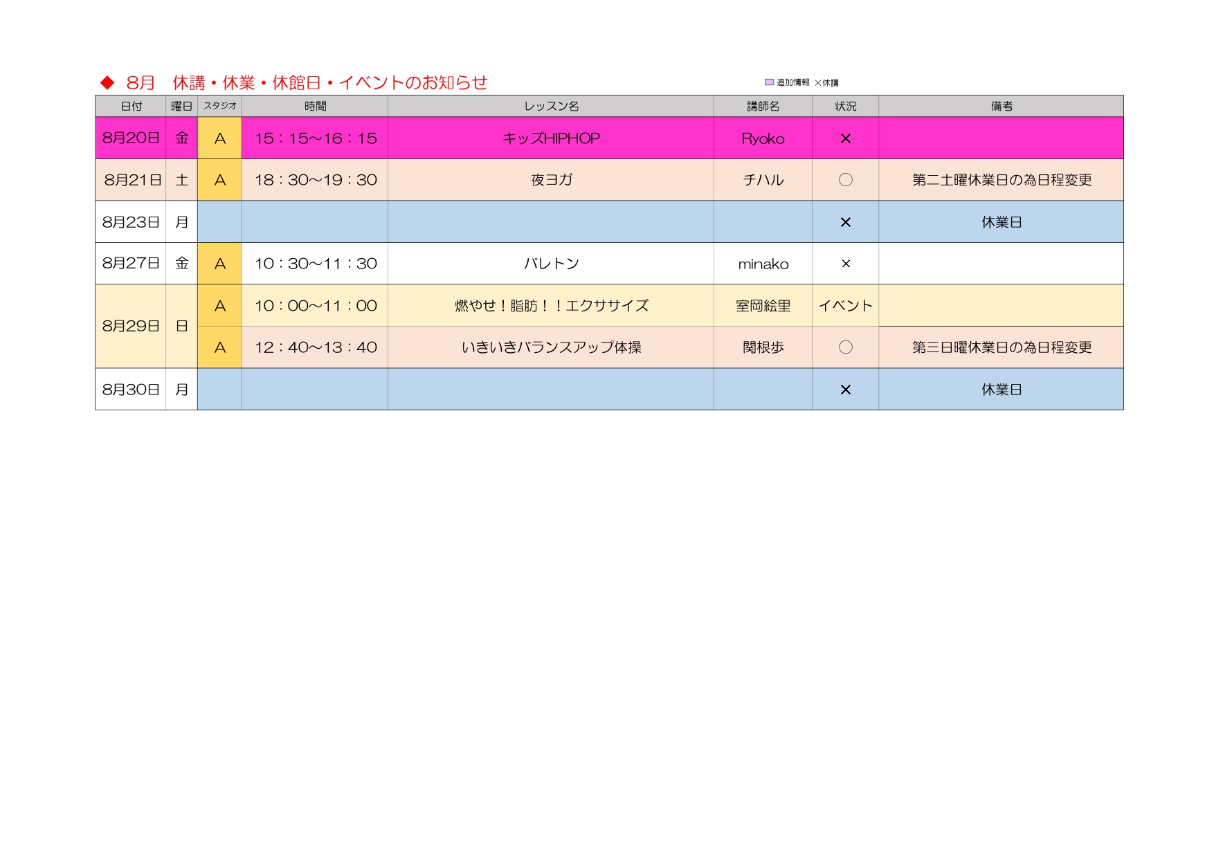
Task: Select the '8月29日' date cell
Action: [x=131, y=326]
